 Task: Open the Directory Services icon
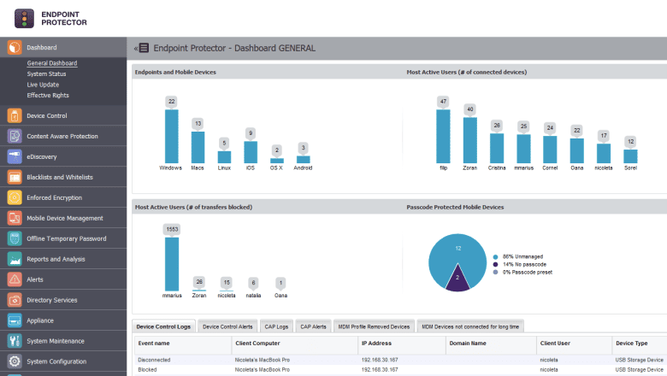pos(15,300)
